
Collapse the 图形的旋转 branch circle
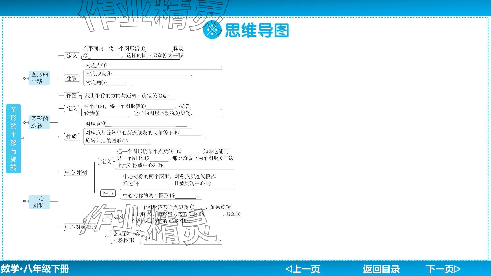[24, 122]
